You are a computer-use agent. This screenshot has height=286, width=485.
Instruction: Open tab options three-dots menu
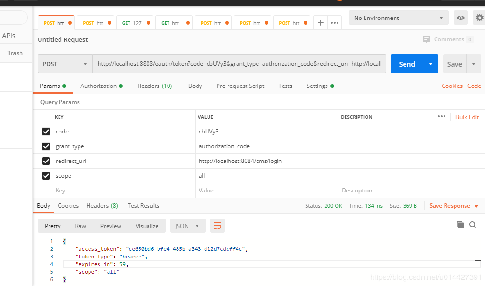coord(335,23)
